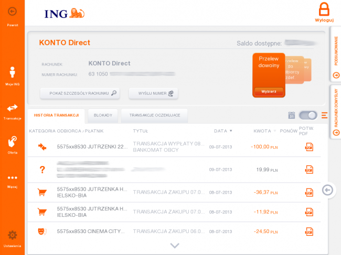Click the TYTUŁ column header

(141, 131)
